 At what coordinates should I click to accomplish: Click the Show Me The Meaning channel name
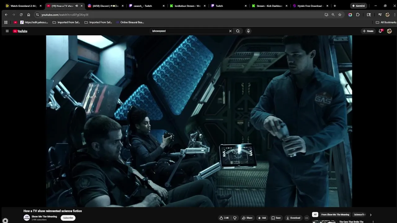click(44, 216)
